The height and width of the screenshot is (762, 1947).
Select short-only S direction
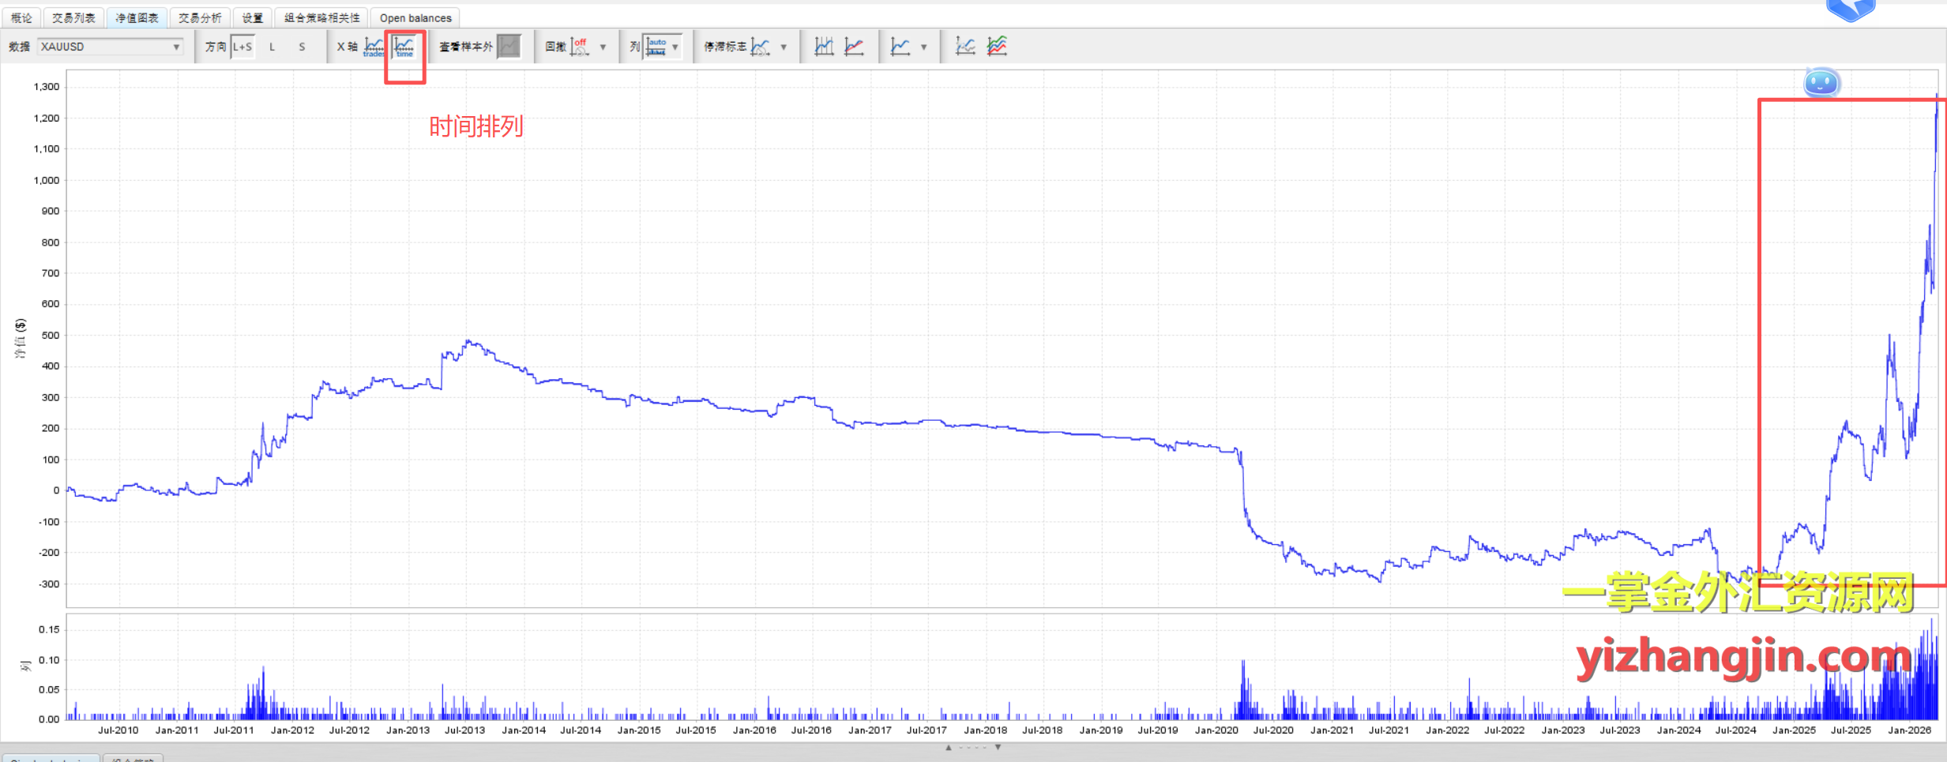302,47
